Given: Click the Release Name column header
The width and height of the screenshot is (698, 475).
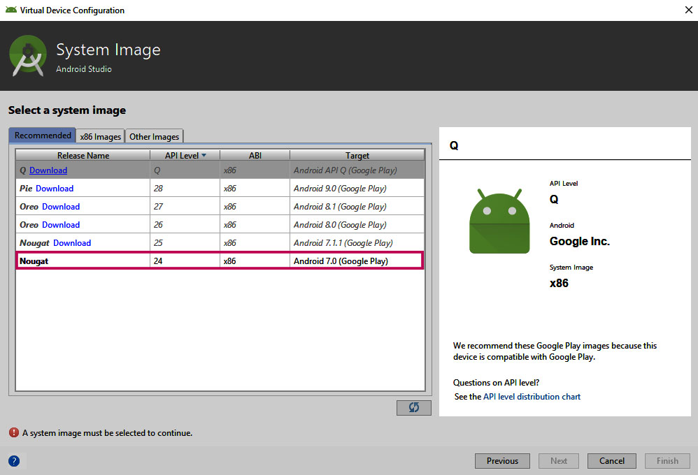Looking at the screenshot, I should 83,155.
